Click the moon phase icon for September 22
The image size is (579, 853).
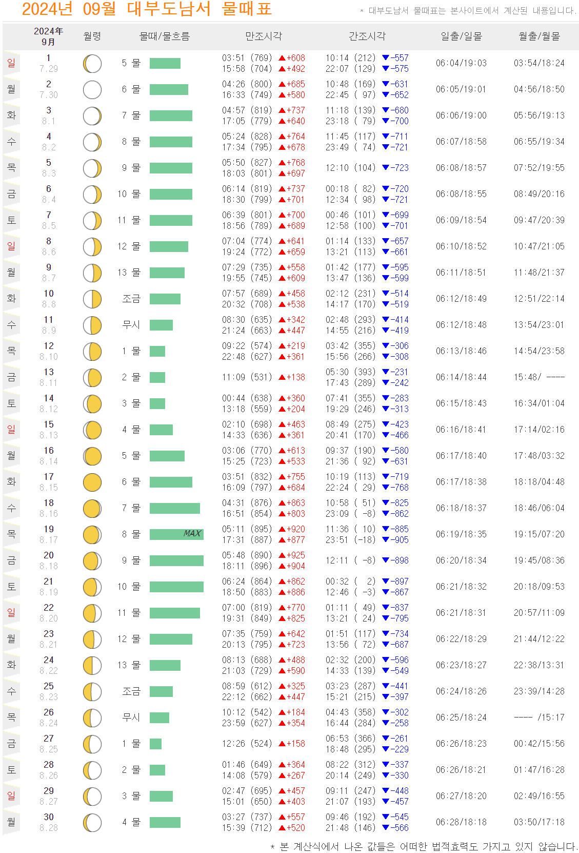tap(92, 613)
